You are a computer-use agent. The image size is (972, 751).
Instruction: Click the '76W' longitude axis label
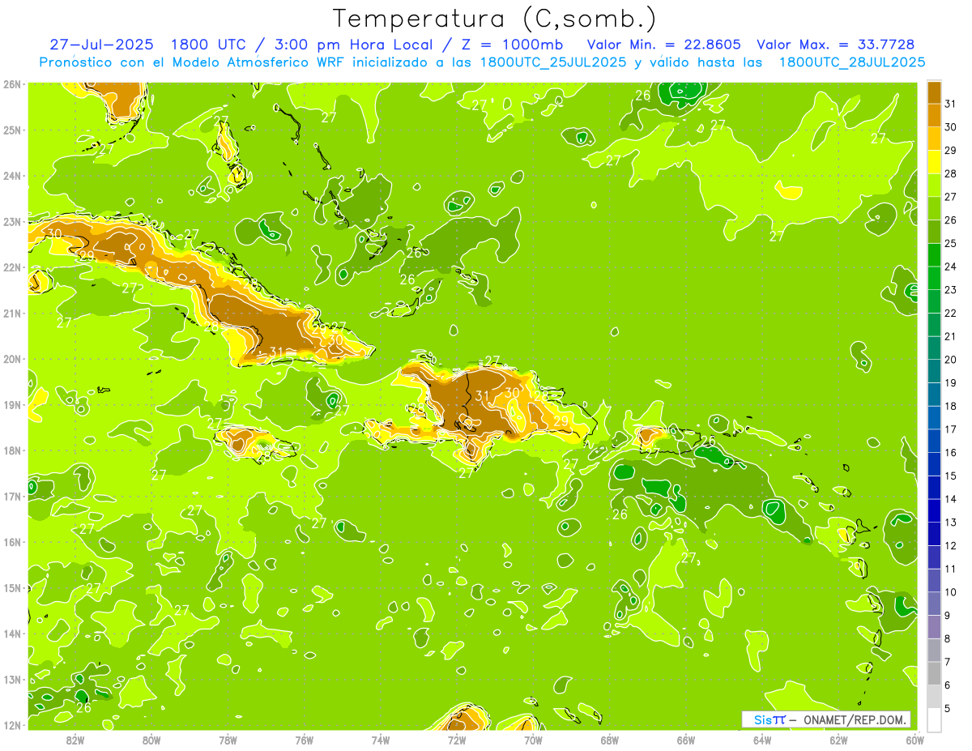pos(305,740)
